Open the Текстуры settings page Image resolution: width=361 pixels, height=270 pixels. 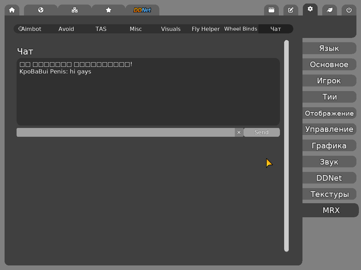click(329, 194)
